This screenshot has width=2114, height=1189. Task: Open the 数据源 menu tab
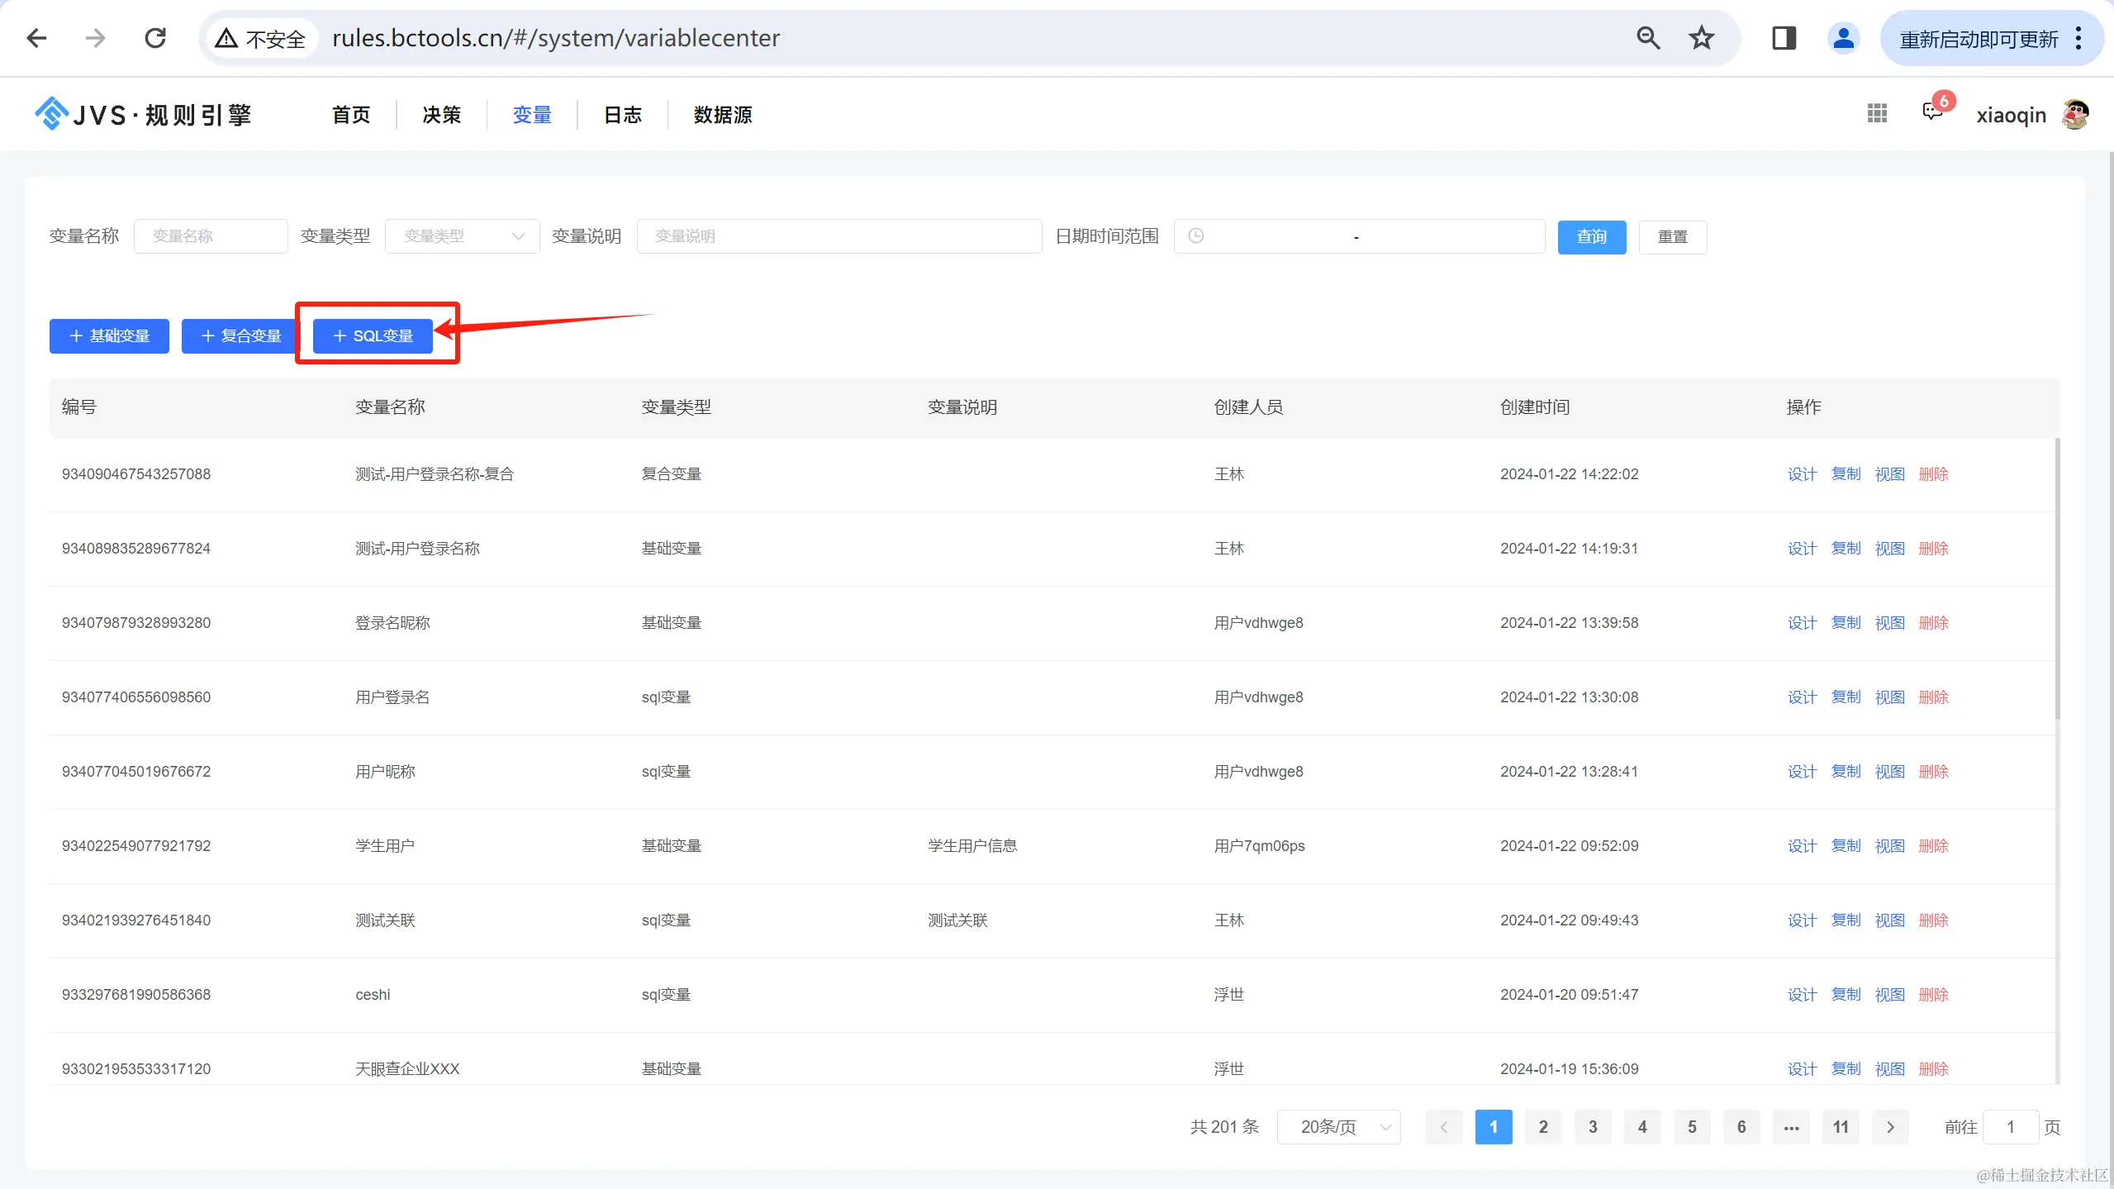pyautogui.click(x=722, y=115)
